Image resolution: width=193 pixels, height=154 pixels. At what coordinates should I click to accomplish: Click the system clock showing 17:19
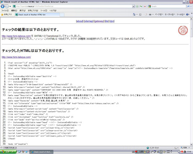pyautogui.click(x=189, y=152)
